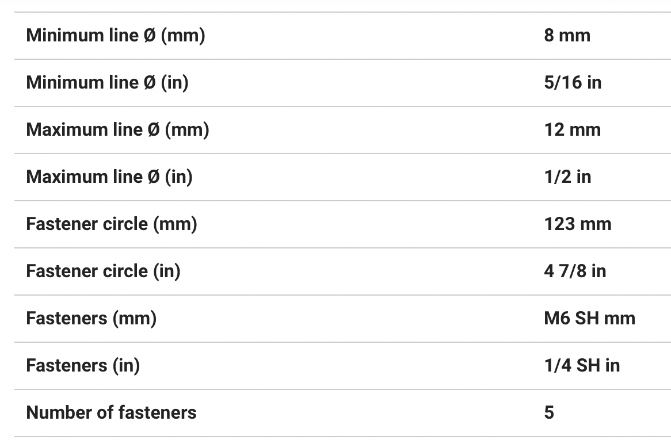This screenshot has height=444, width=671.
Task: Click the 'Maximum line Ø (mm)' label
Action: click(x=117, y=130)
